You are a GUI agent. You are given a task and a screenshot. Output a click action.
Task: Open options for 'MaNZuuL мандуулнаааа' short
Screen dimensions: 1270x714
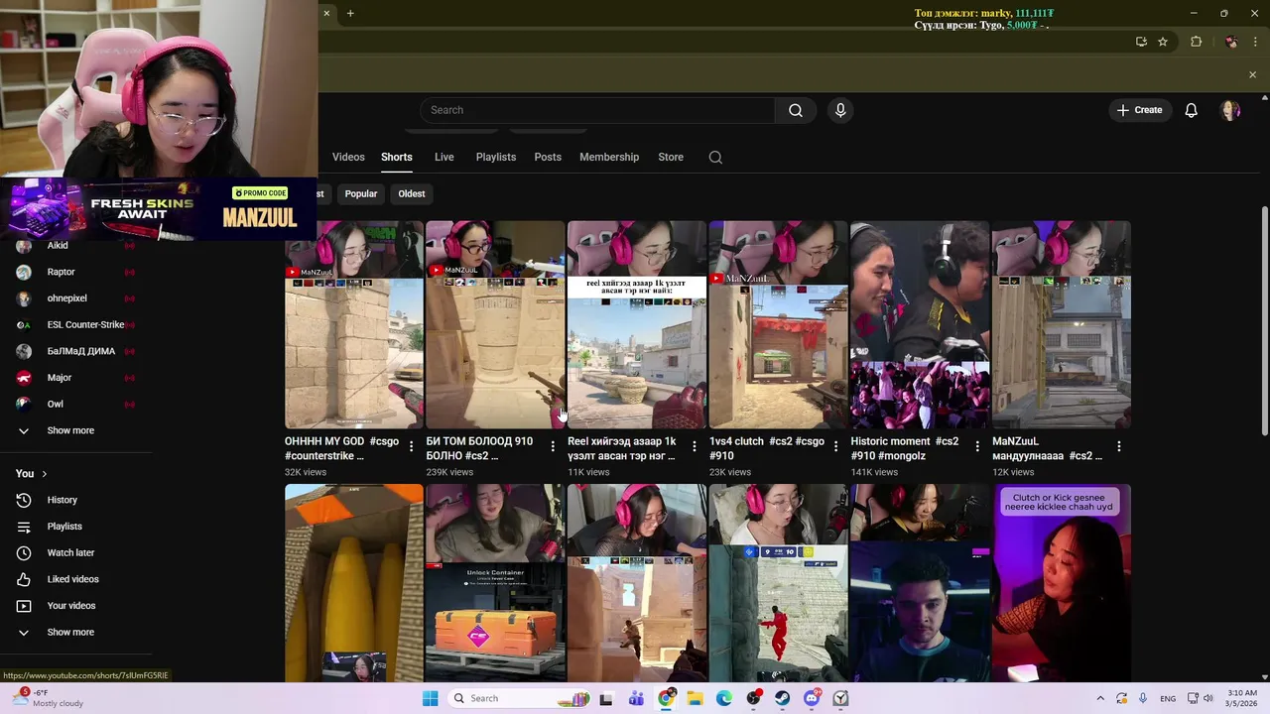point(1118,446)
